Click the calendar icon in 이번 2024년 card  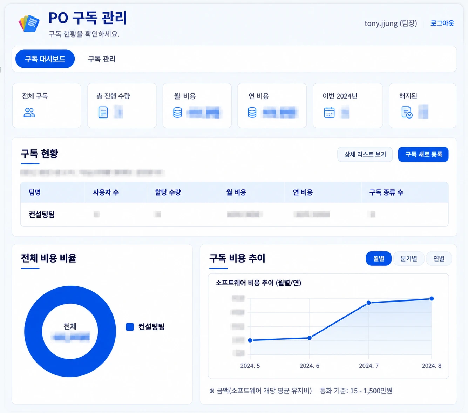(329, 113)
